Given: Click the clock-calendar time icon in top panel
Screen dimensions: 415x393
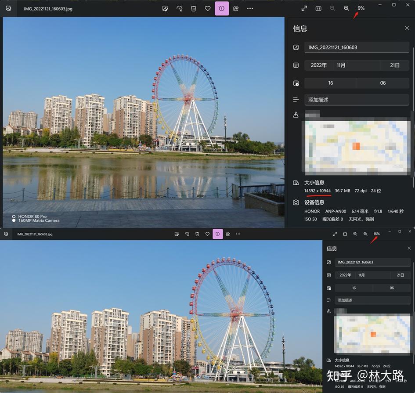Looking at the screenshot, I should pyautogui.click(x=296, y=83).
